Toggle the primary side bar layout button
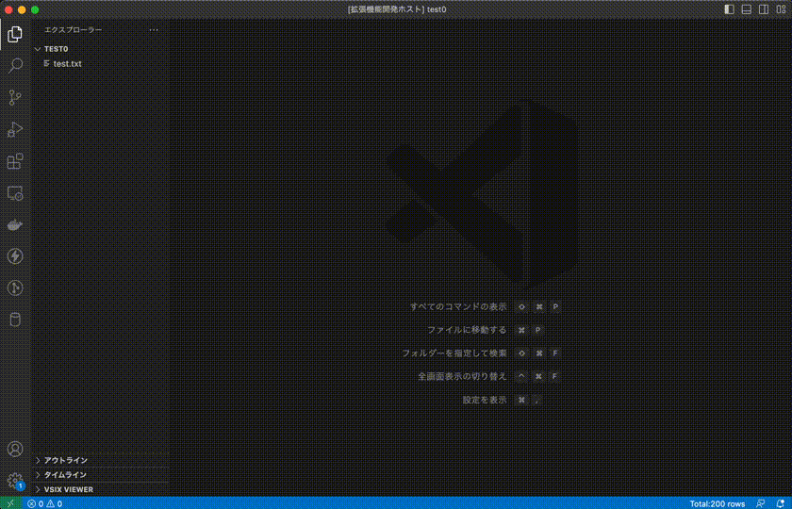Image resolution: width=792 pixels, height=509 pixels. [x=729, y=9]
